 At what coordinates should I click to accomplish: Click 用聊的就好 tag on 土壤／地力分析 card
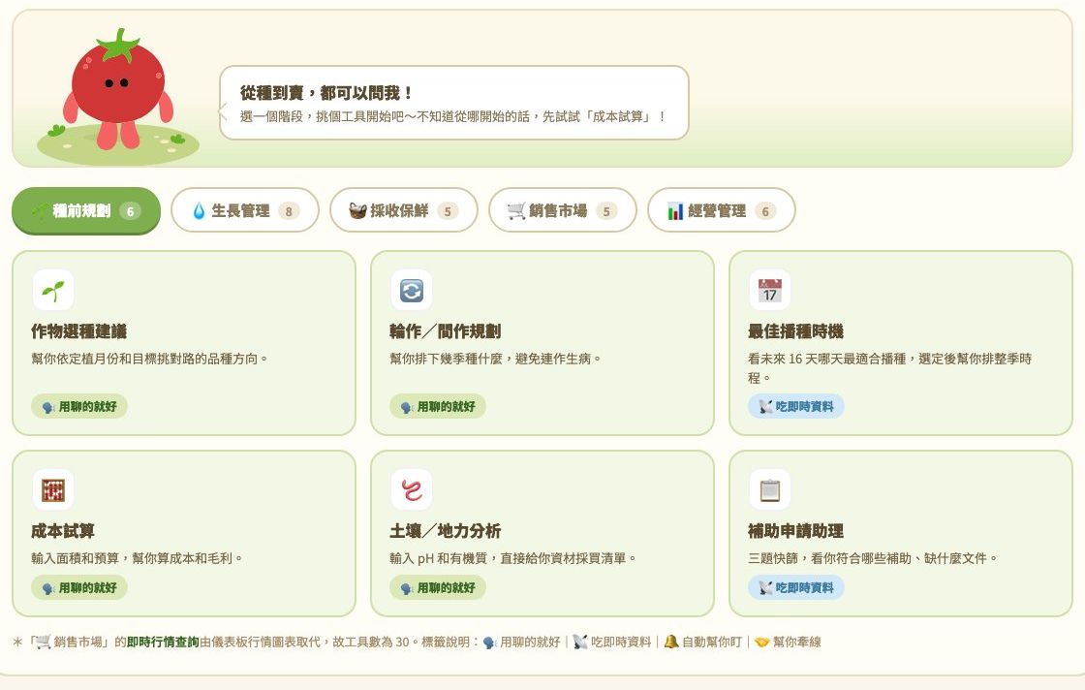click(437, 587)
